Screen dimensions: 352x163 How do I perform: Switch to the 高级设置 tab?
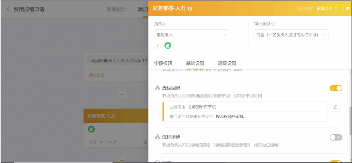[x=227, y=63]
